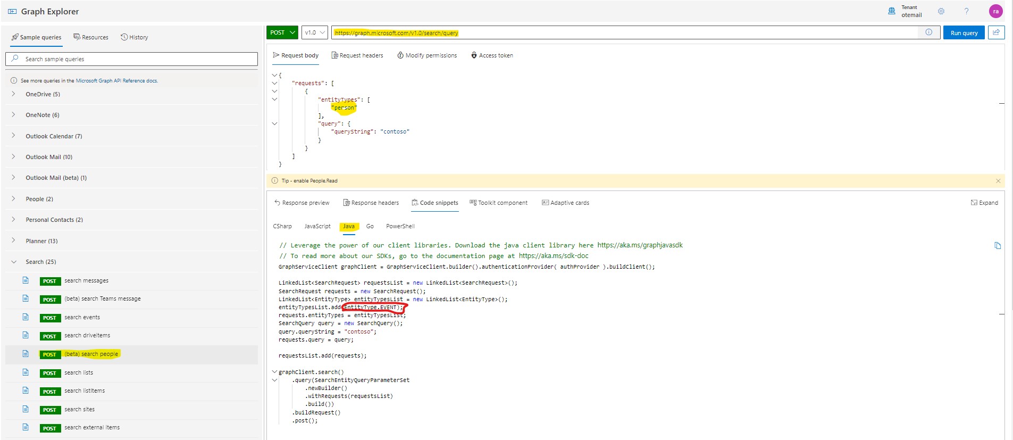Click the Run query button
Screen dimensions: 1013x440
(x=964, y=32)
